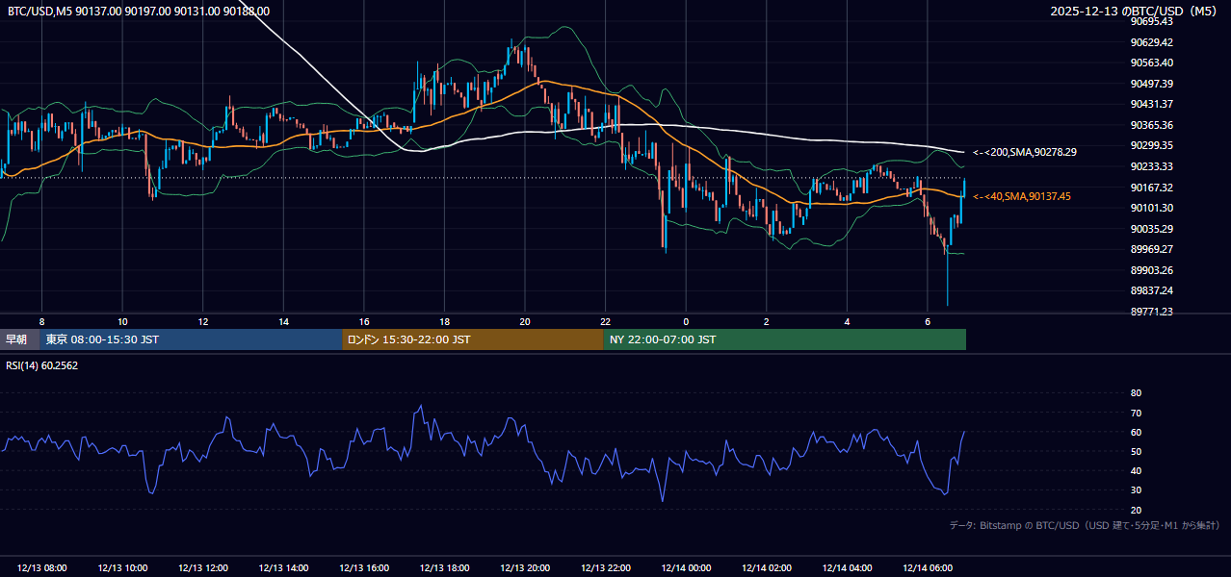Click the 12/14 00:00 time axis label
Image resolution: width=1231 pixels, height=577 pixels.
[686, 568]
